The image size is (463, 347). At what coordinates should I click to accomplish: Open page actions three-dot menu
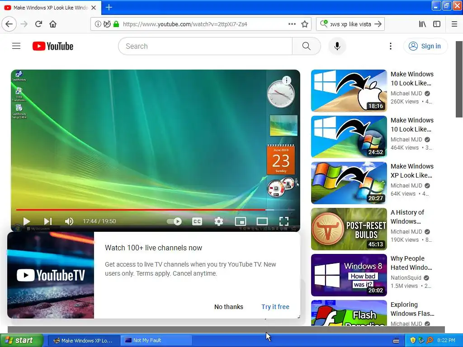pos(292,24)
